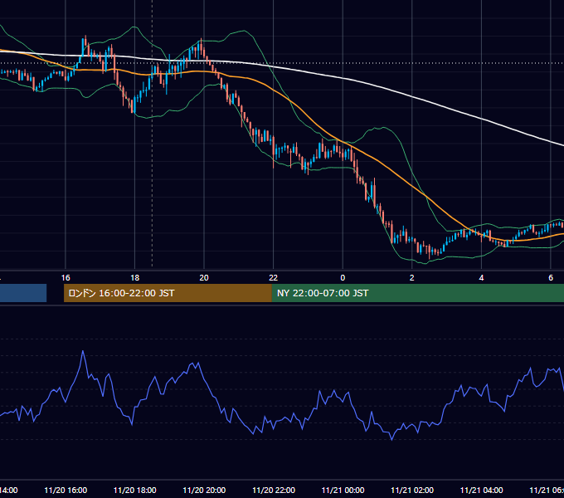This screenshot has height=498, width=564.
Task: Click the '11/20 16:00' date label
Action: point(66,490)
